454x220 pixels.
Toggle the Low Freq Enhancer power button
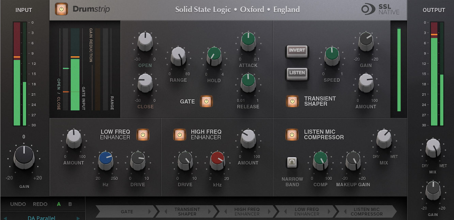click(x=143, y=135)
